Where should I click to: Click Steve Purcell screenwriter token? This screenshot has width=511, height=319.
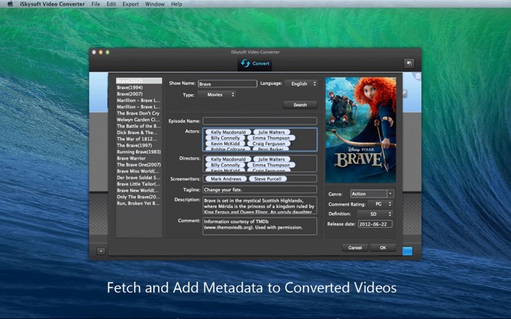(x=268, y=179)
